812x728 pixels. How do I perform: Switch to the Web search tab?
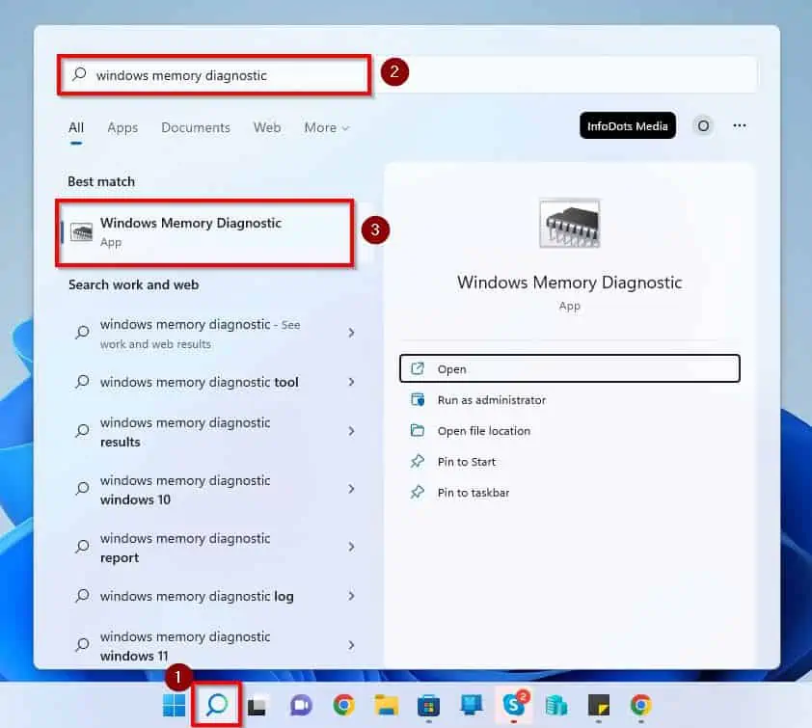click(x=267, y=127)
